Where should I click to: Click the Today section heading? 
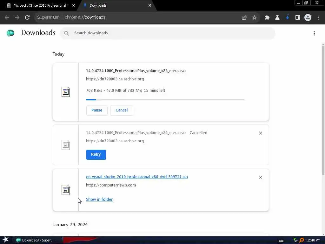point(58,54)
